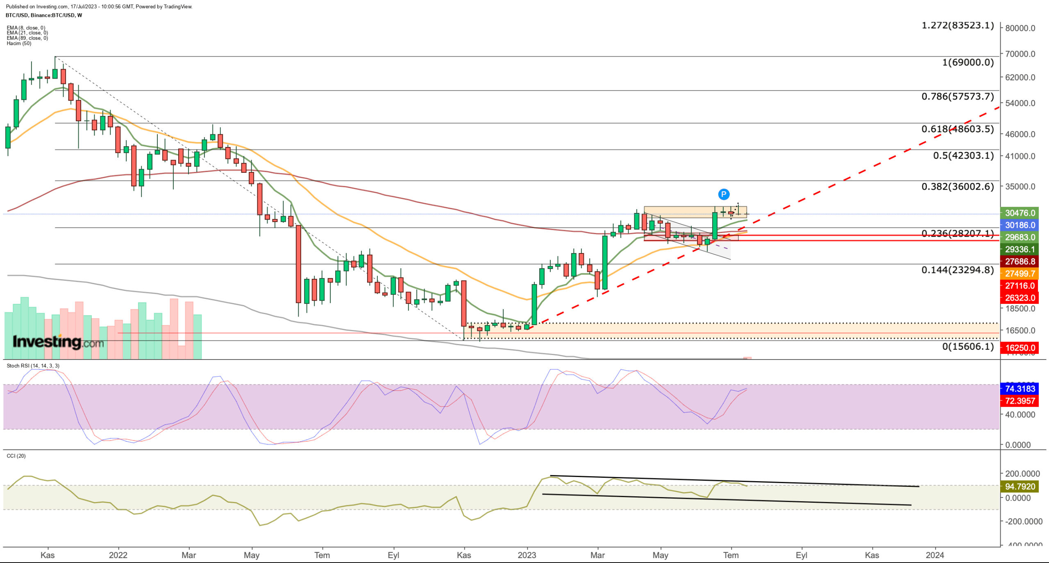Image resolution: width=1049 pixels, height=563 pixels.
Task: Click the blue 74.3183 Stoch RSI value tag
Action: tap(1019, 389)
